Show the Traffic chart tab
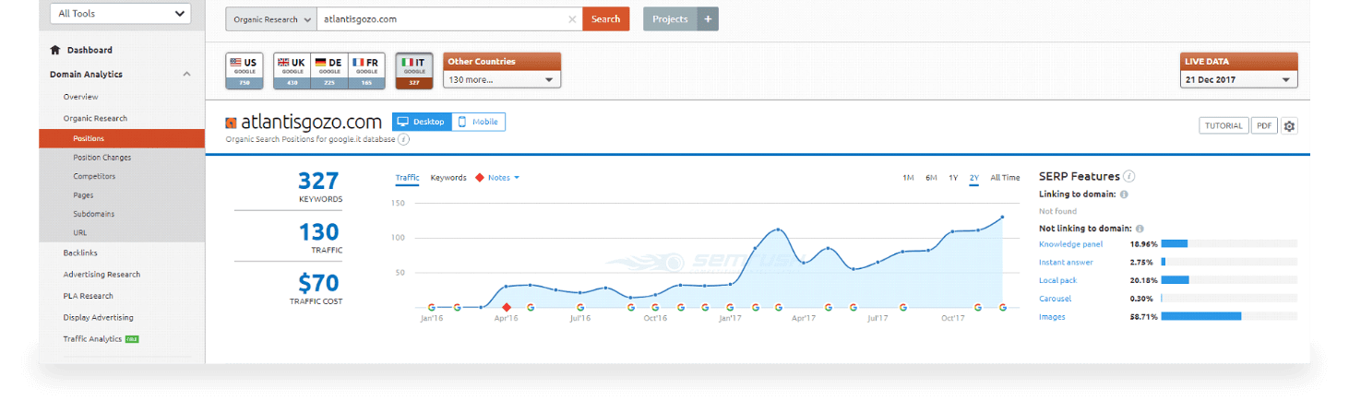 tap(407, 178)
